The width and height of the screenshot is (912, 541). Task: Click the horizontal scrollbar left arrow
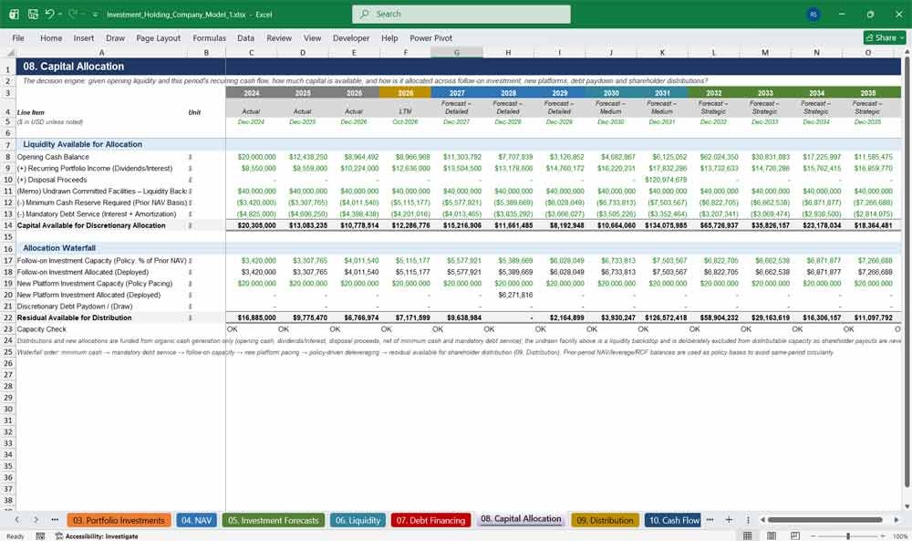coord(762,519)
